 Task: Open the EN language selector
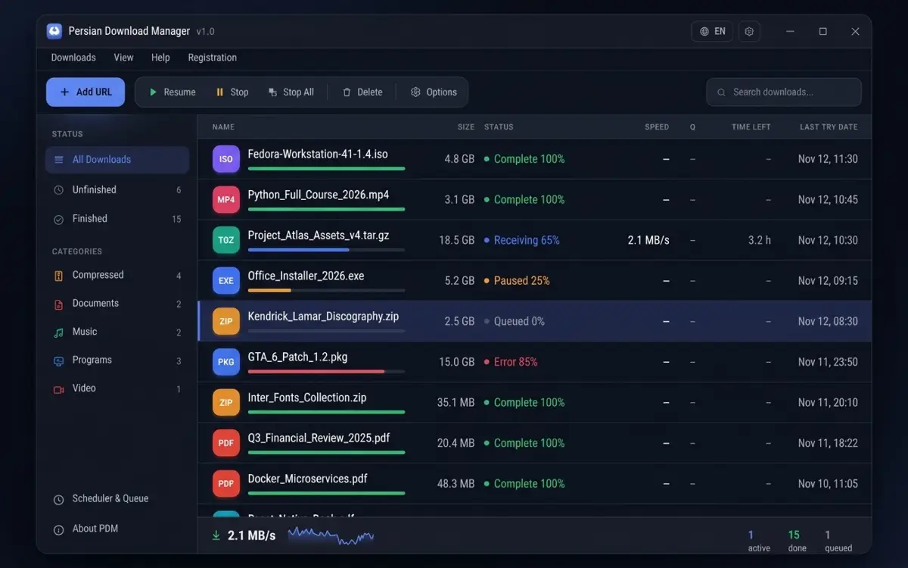pyautogui.click(x=712, y=31)
